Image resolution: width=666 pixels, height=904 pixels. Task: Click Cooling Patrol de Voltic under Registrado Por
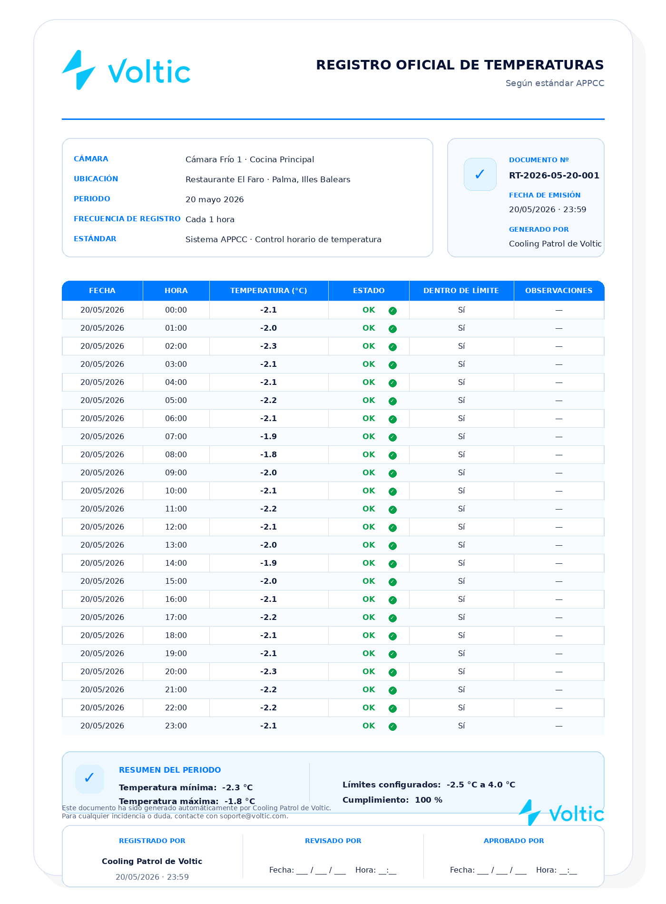pos(152,861)
